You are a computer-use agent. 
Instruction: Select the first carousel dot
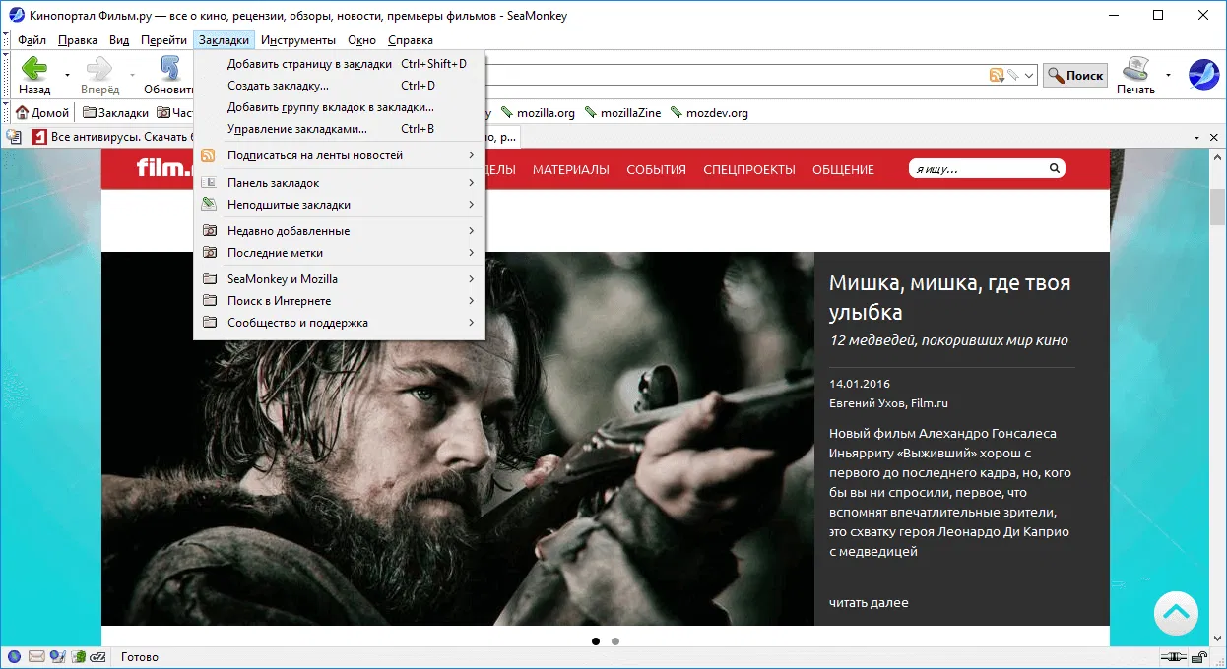pyautogui.click(x=596, y=641)
